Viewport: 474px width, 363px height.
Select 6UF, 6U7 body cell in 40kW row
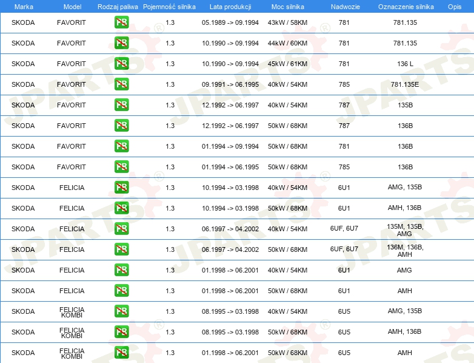coord(344,228)
